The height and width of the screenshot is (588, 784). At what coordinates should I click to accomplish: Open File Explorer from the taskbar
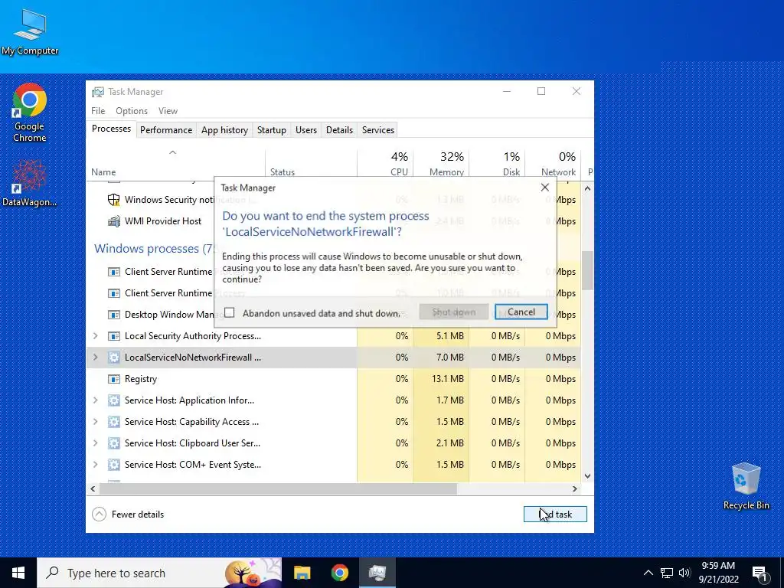point(302,573)
